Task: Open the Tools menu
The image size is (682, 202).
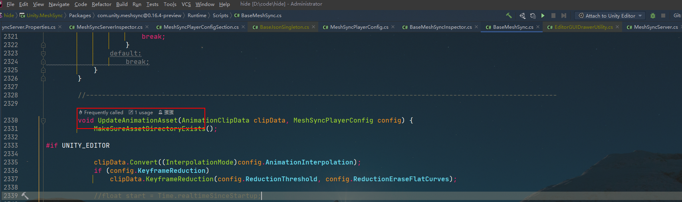Action: click(x=170, y=4)
